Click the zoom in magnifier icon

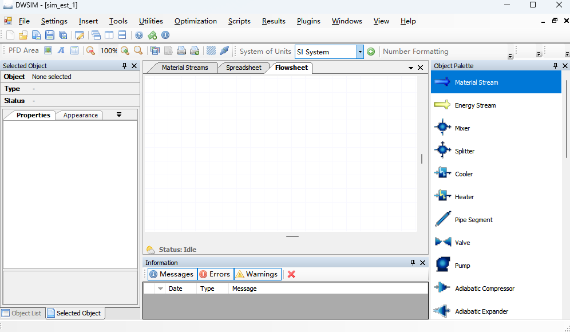125,51
